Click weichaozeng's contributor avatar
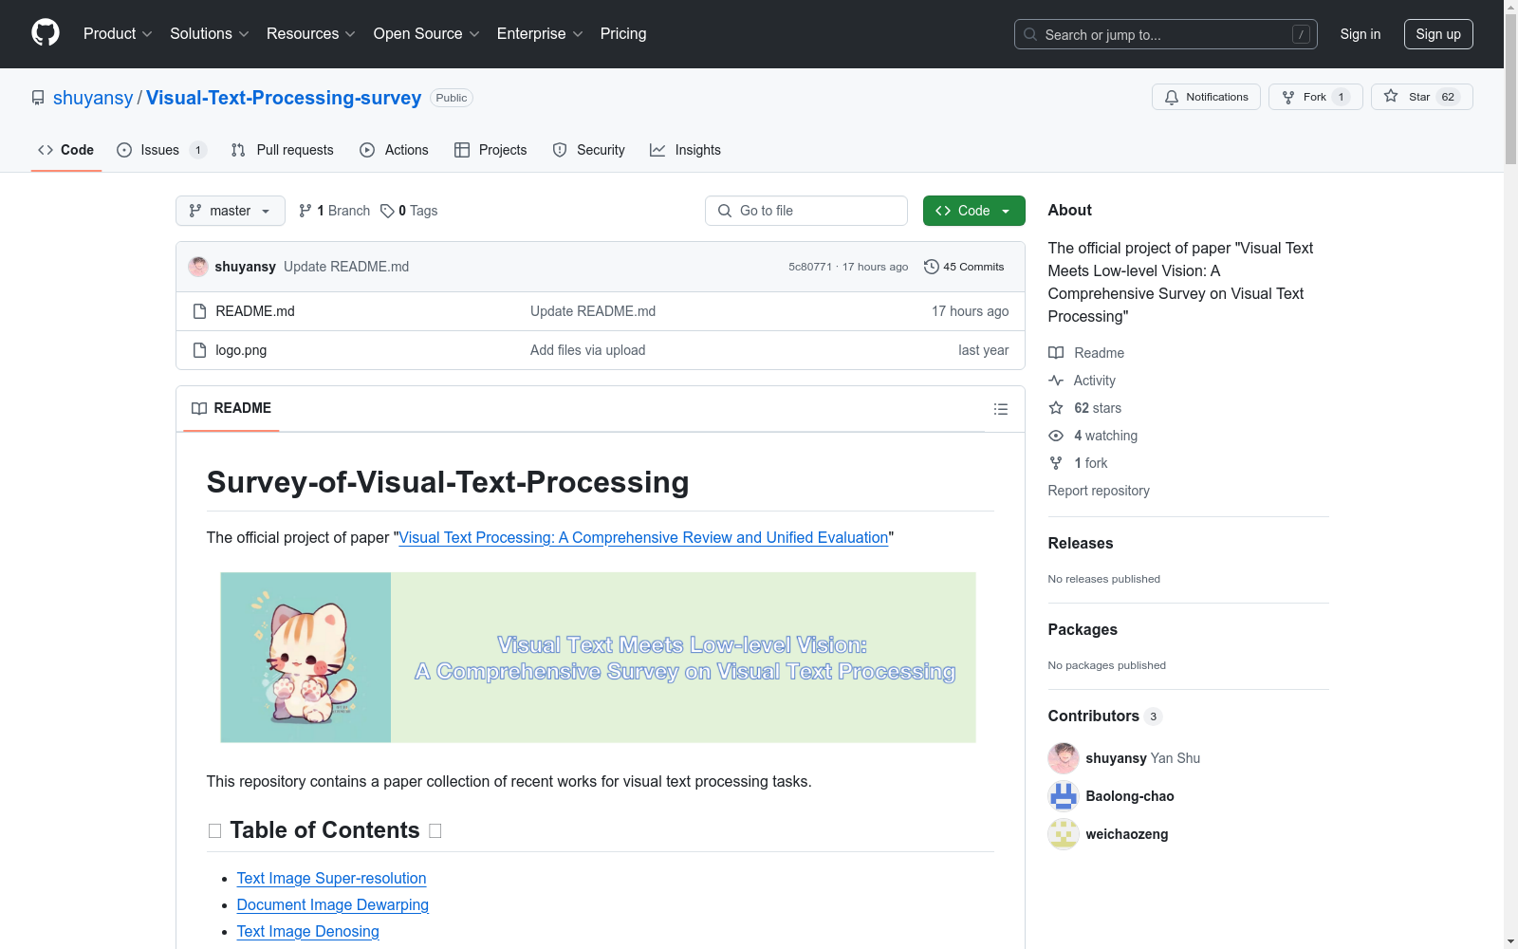This screenshot has width=1518, height=949. tap(1064, 834)
